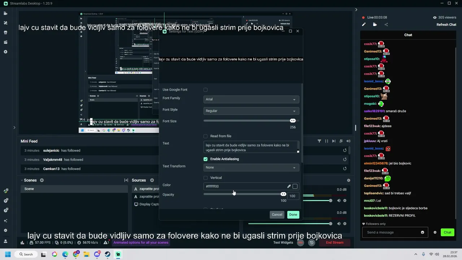462x260 pixels.
Task: Open Settings gear in left sidebar
Action: click(x=5, y=230)
